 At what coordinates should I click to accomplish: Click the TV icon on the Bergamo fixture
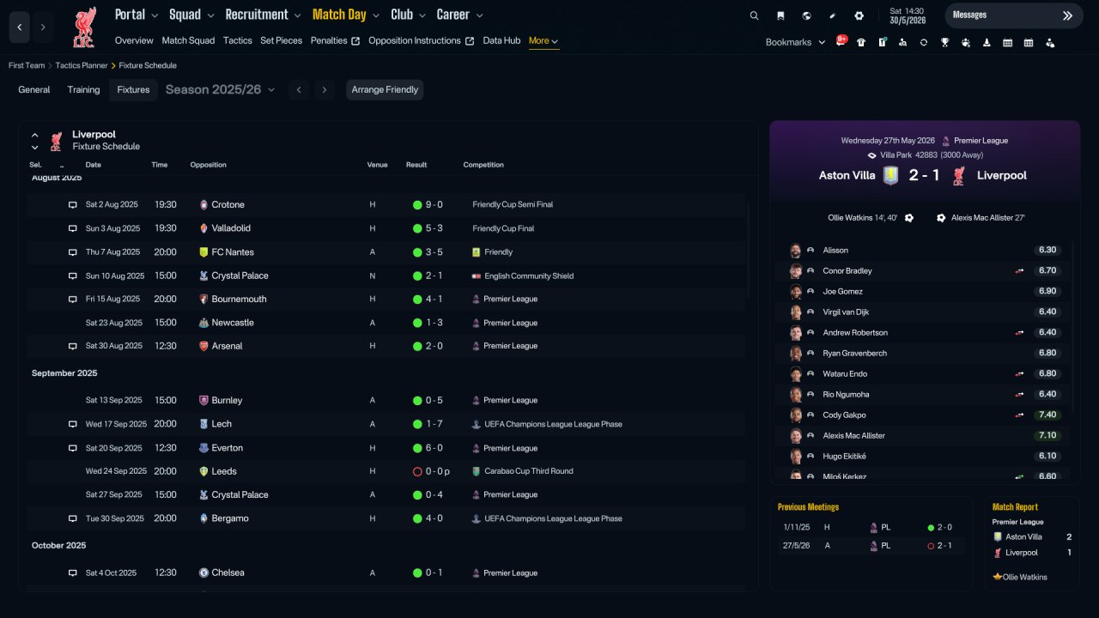[x=73, y=519]
